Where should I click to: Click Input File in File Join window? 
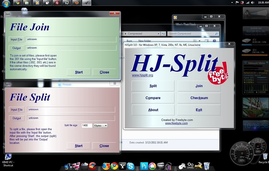point(17,39)
